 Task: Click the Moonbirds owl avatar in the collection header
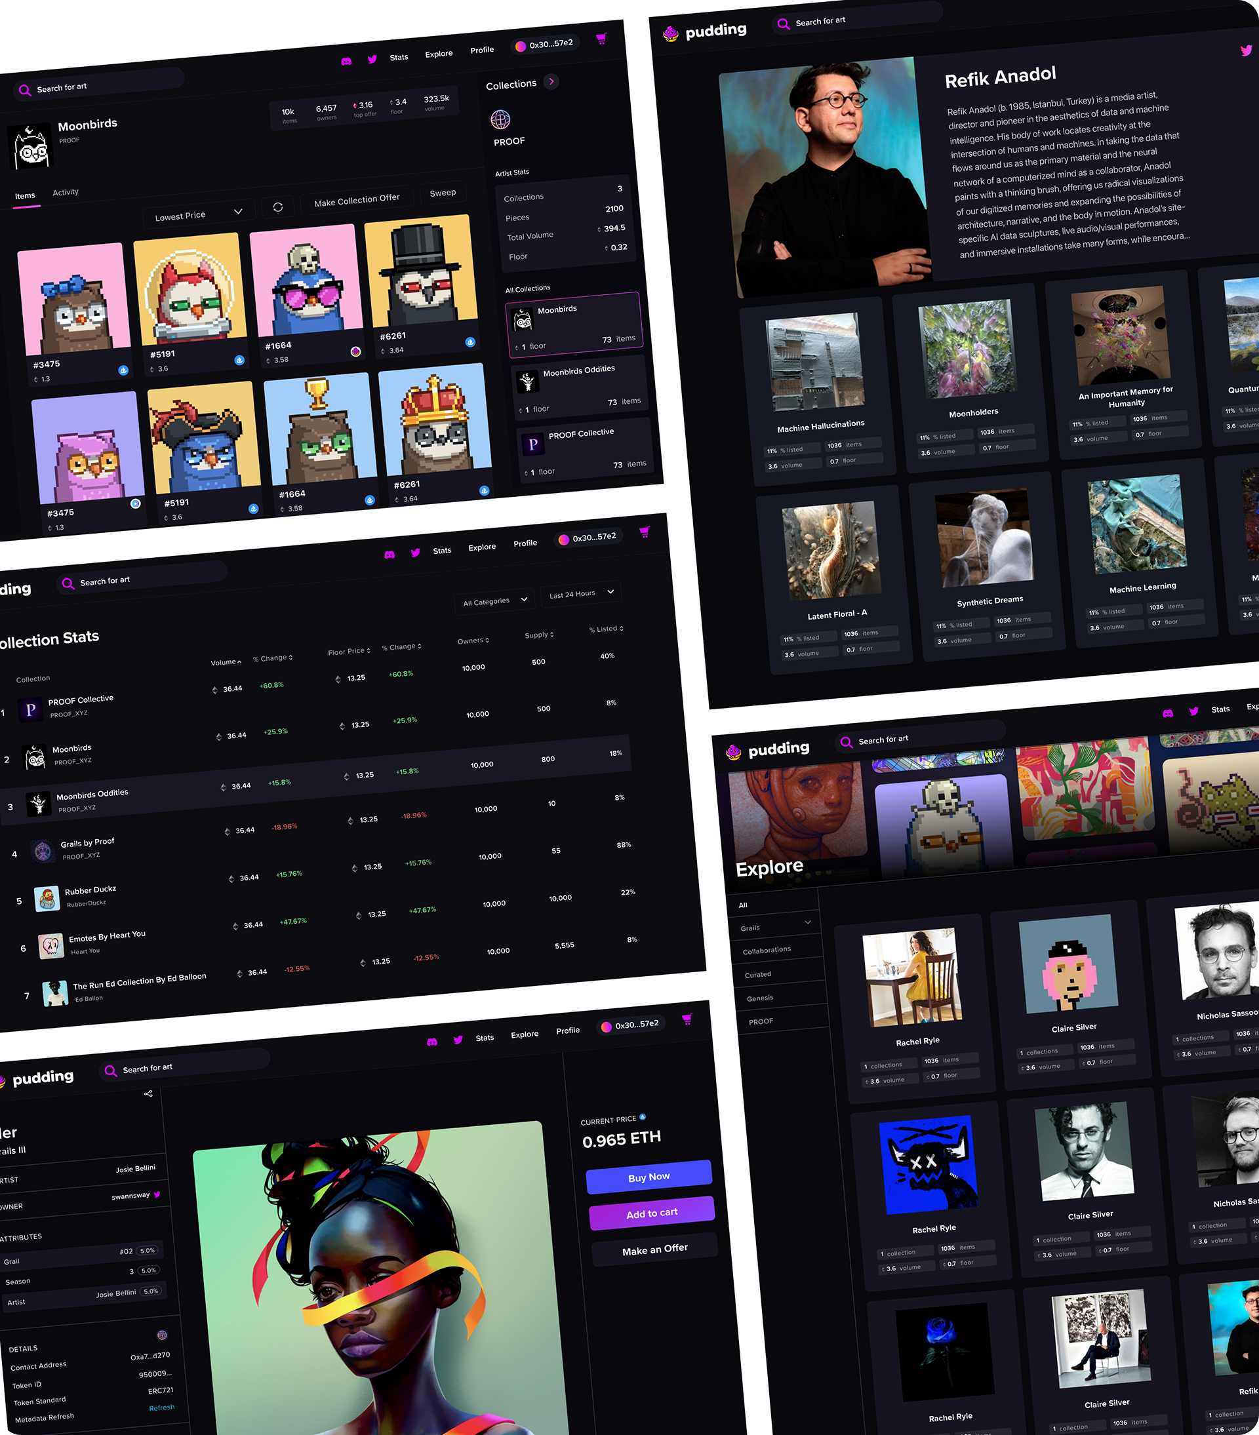(x=31, y=147)
